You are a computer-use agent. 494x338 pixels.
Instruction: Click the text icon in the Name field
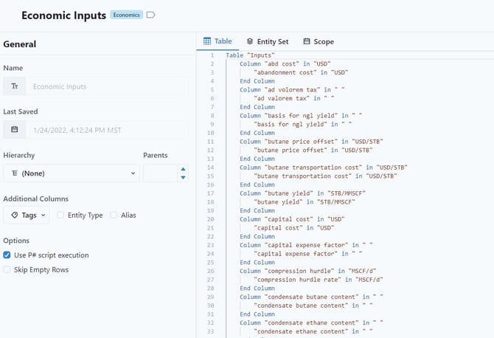15,86
